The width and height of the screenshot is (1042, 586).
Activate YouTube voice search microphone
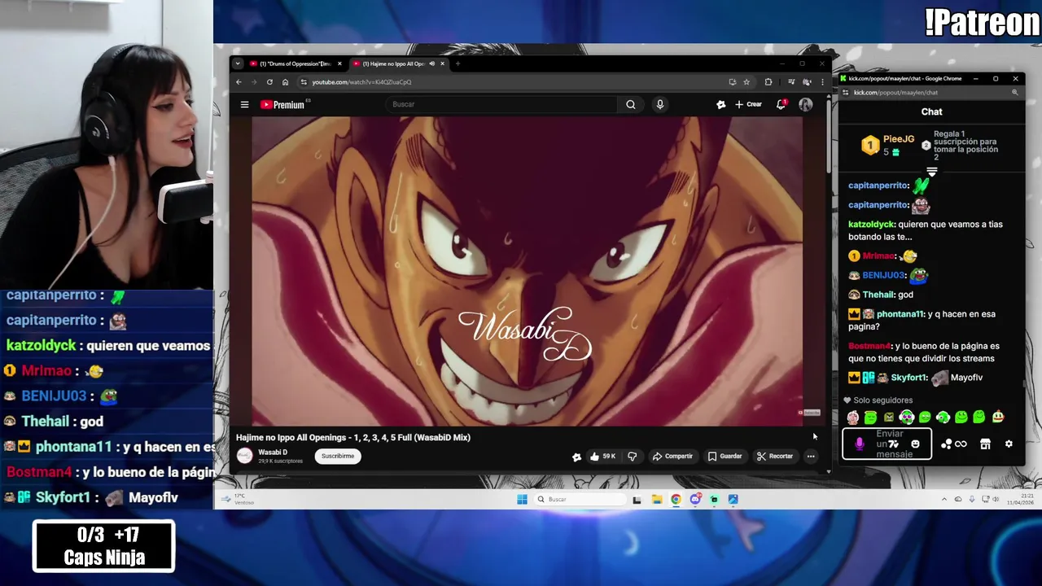(659, 104)
